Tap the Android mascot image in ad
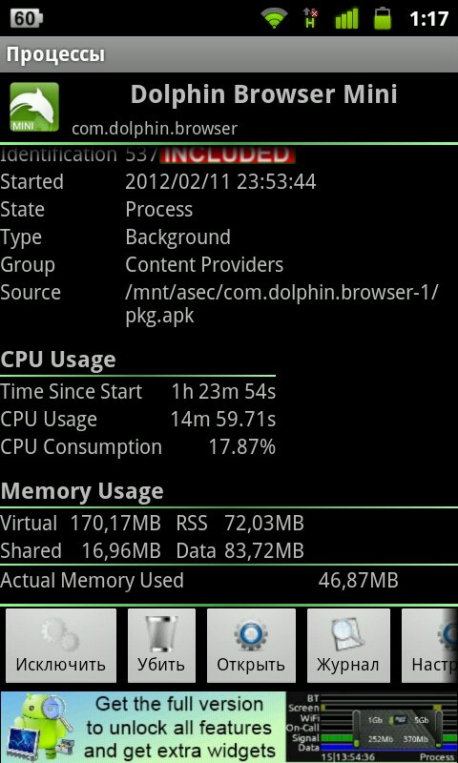This screenshot has height=763, width=458. pyautogui.click(x=39, y=728)
